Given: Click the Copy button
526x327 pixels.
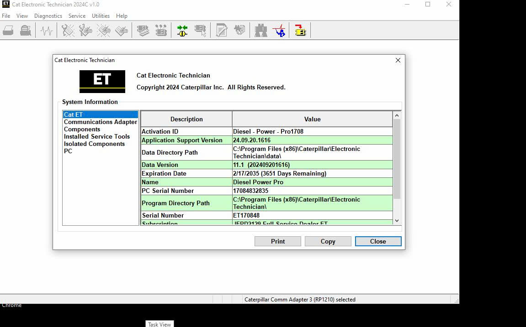Looking at the screenshot, I should pyautogui.click(x=328, y=241).
